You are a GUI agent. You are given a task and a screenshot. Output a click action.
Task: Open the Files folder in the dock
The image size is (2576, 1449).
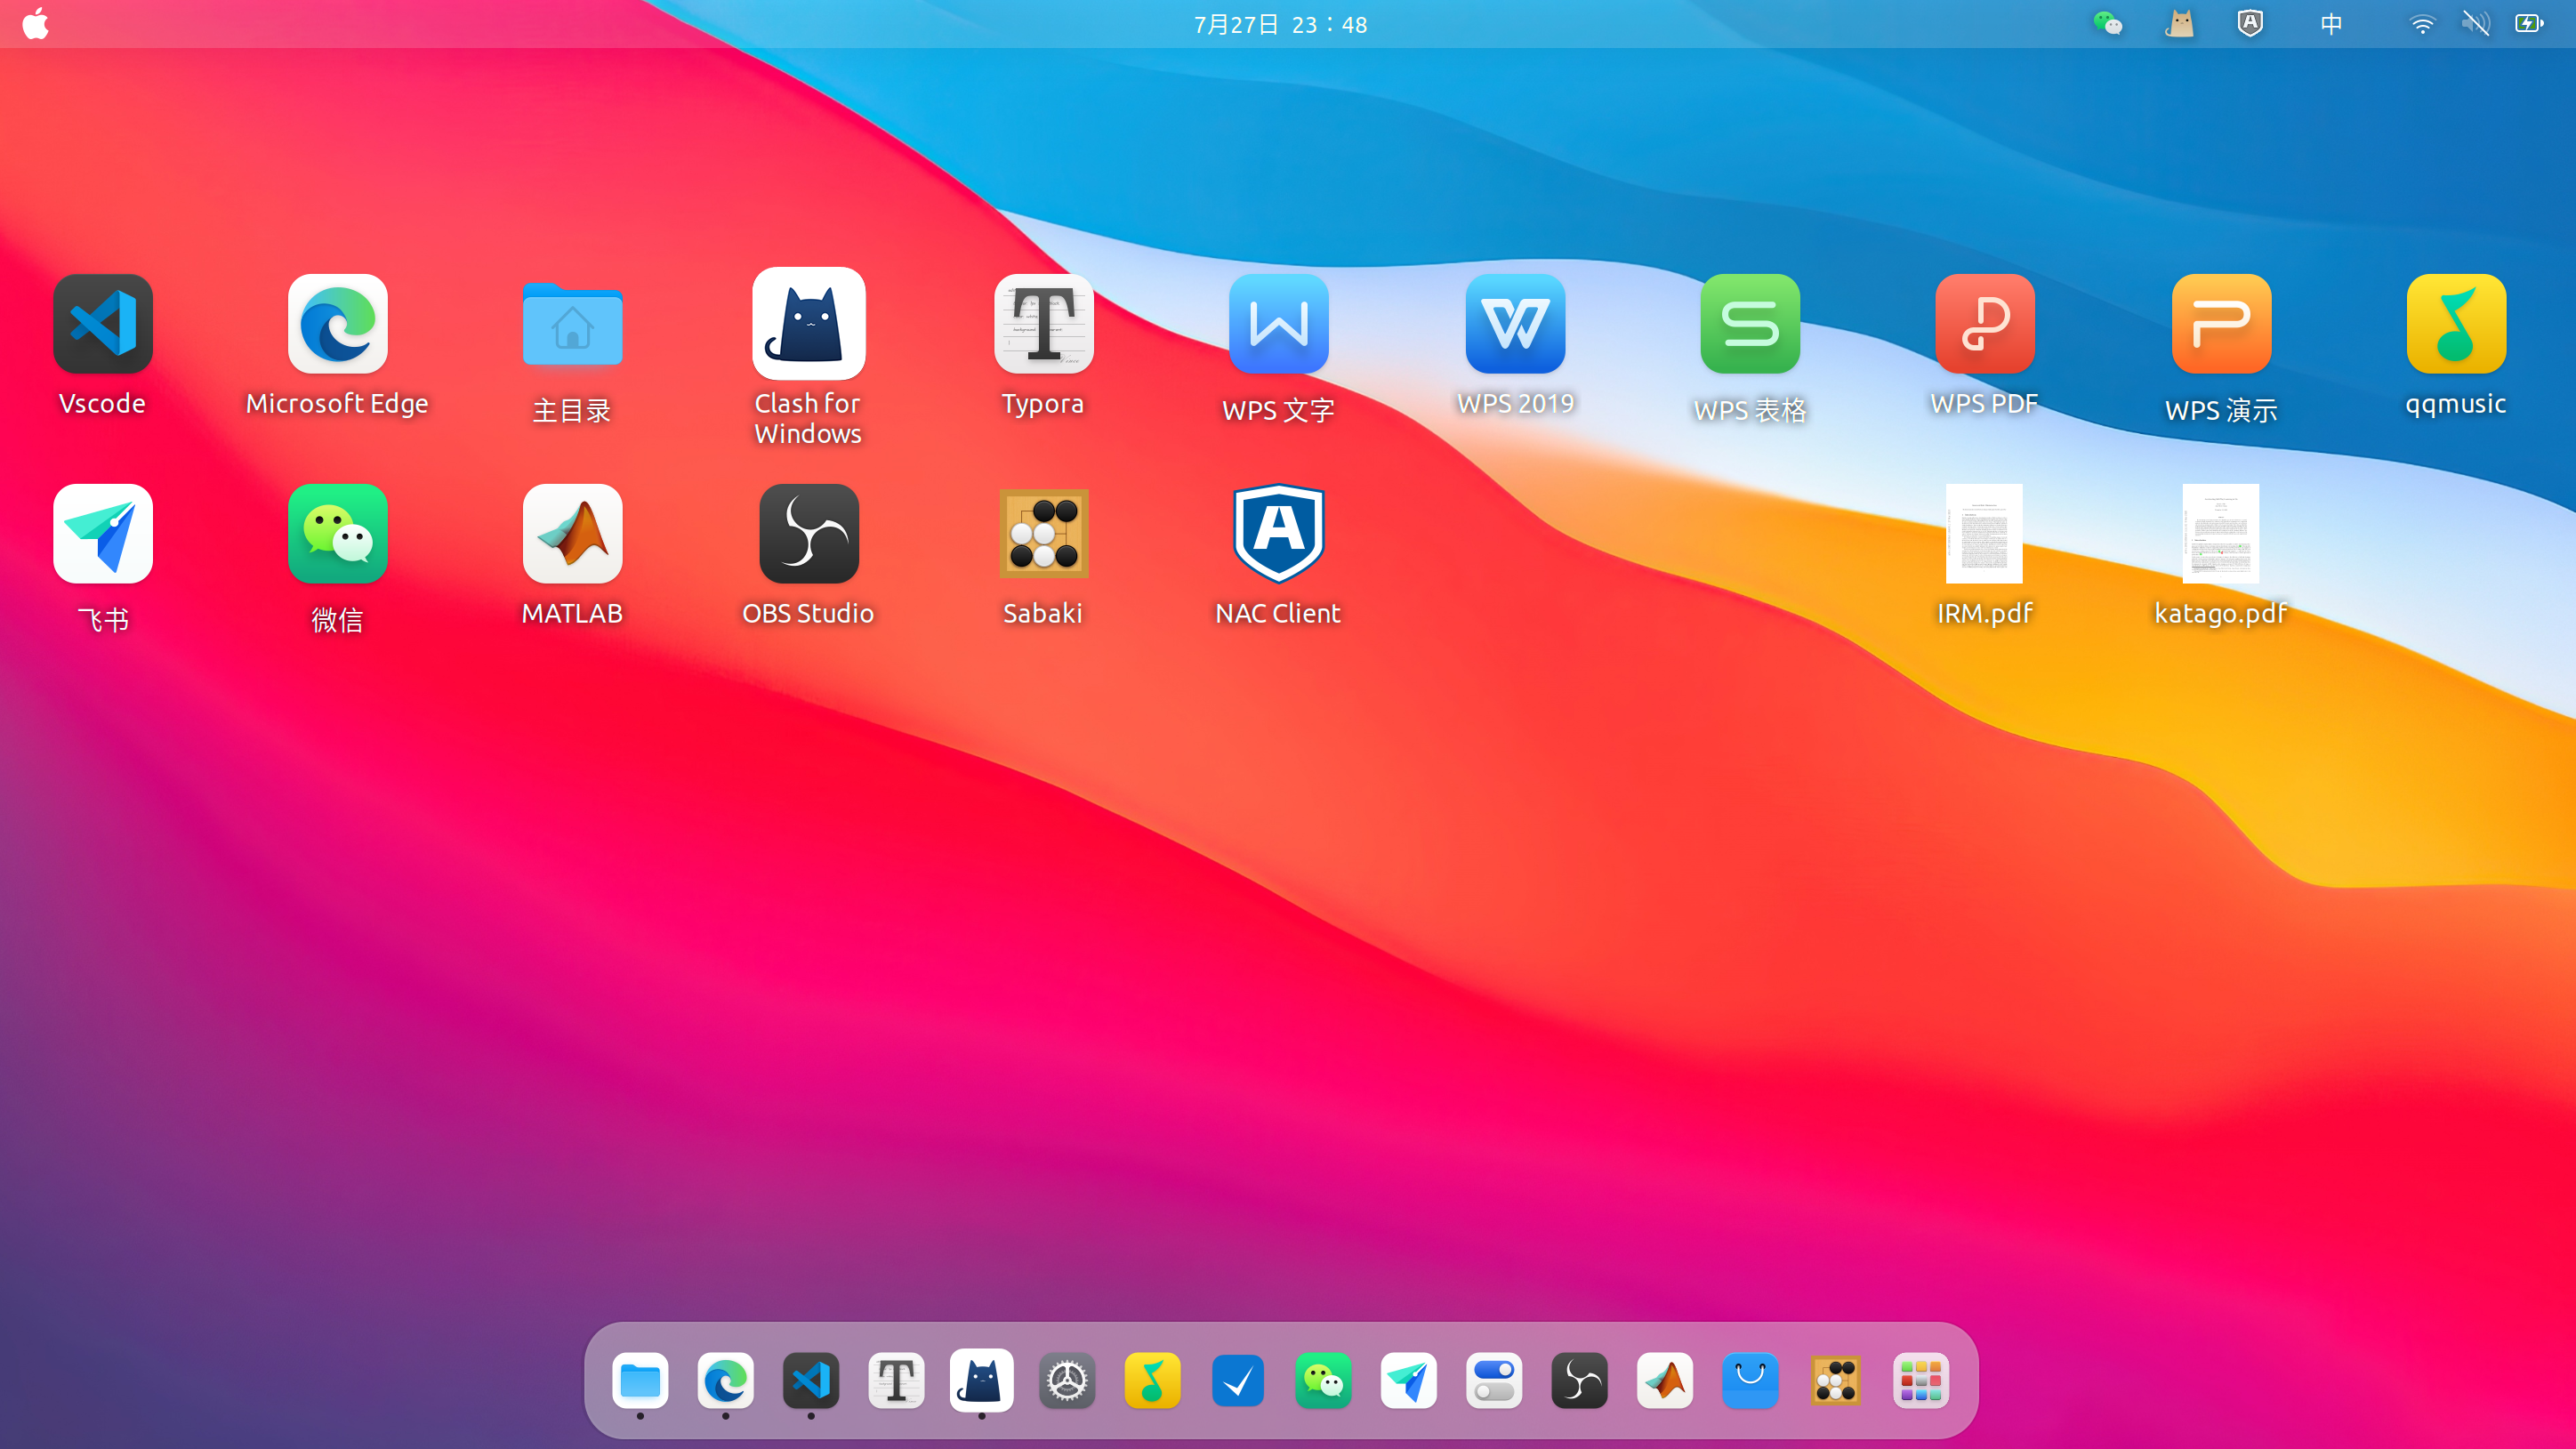pos(640,1381)
